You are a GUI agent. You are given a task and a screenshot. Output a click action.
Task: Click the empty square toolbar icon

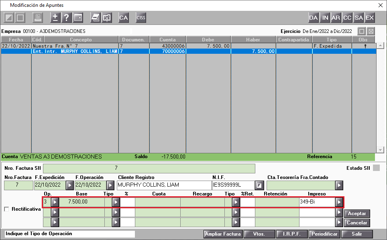20,18
